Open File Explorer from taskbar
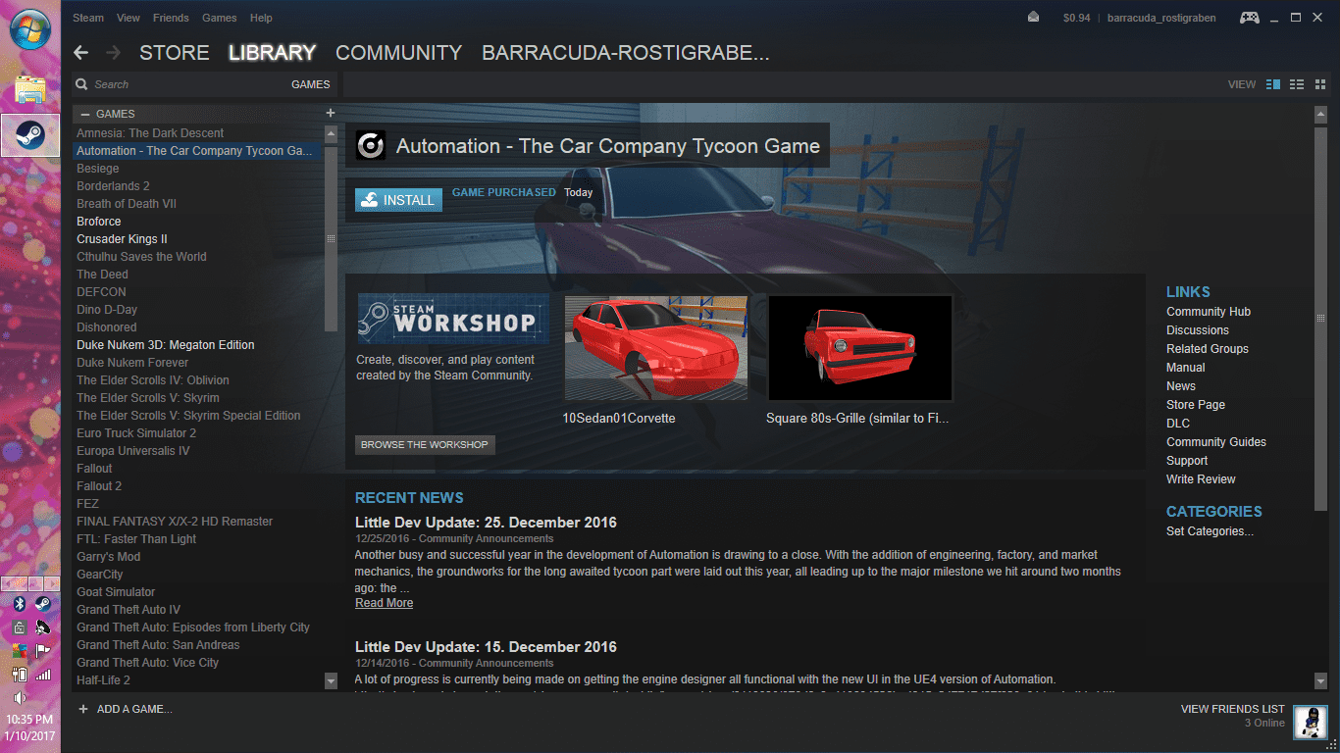The height and width of the screenshot is (753, 1340). pos(30,89)
